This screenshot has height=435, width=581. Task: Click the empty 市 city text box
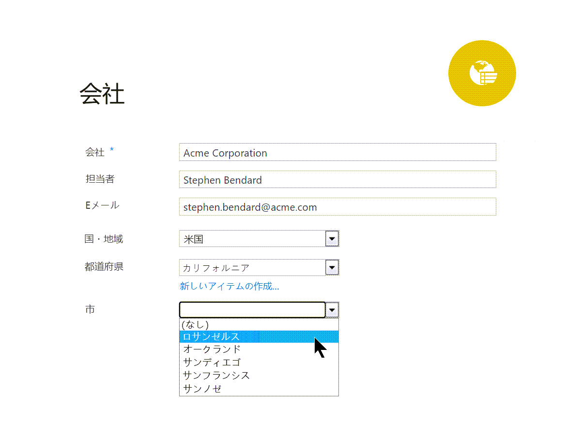point(252,310)
